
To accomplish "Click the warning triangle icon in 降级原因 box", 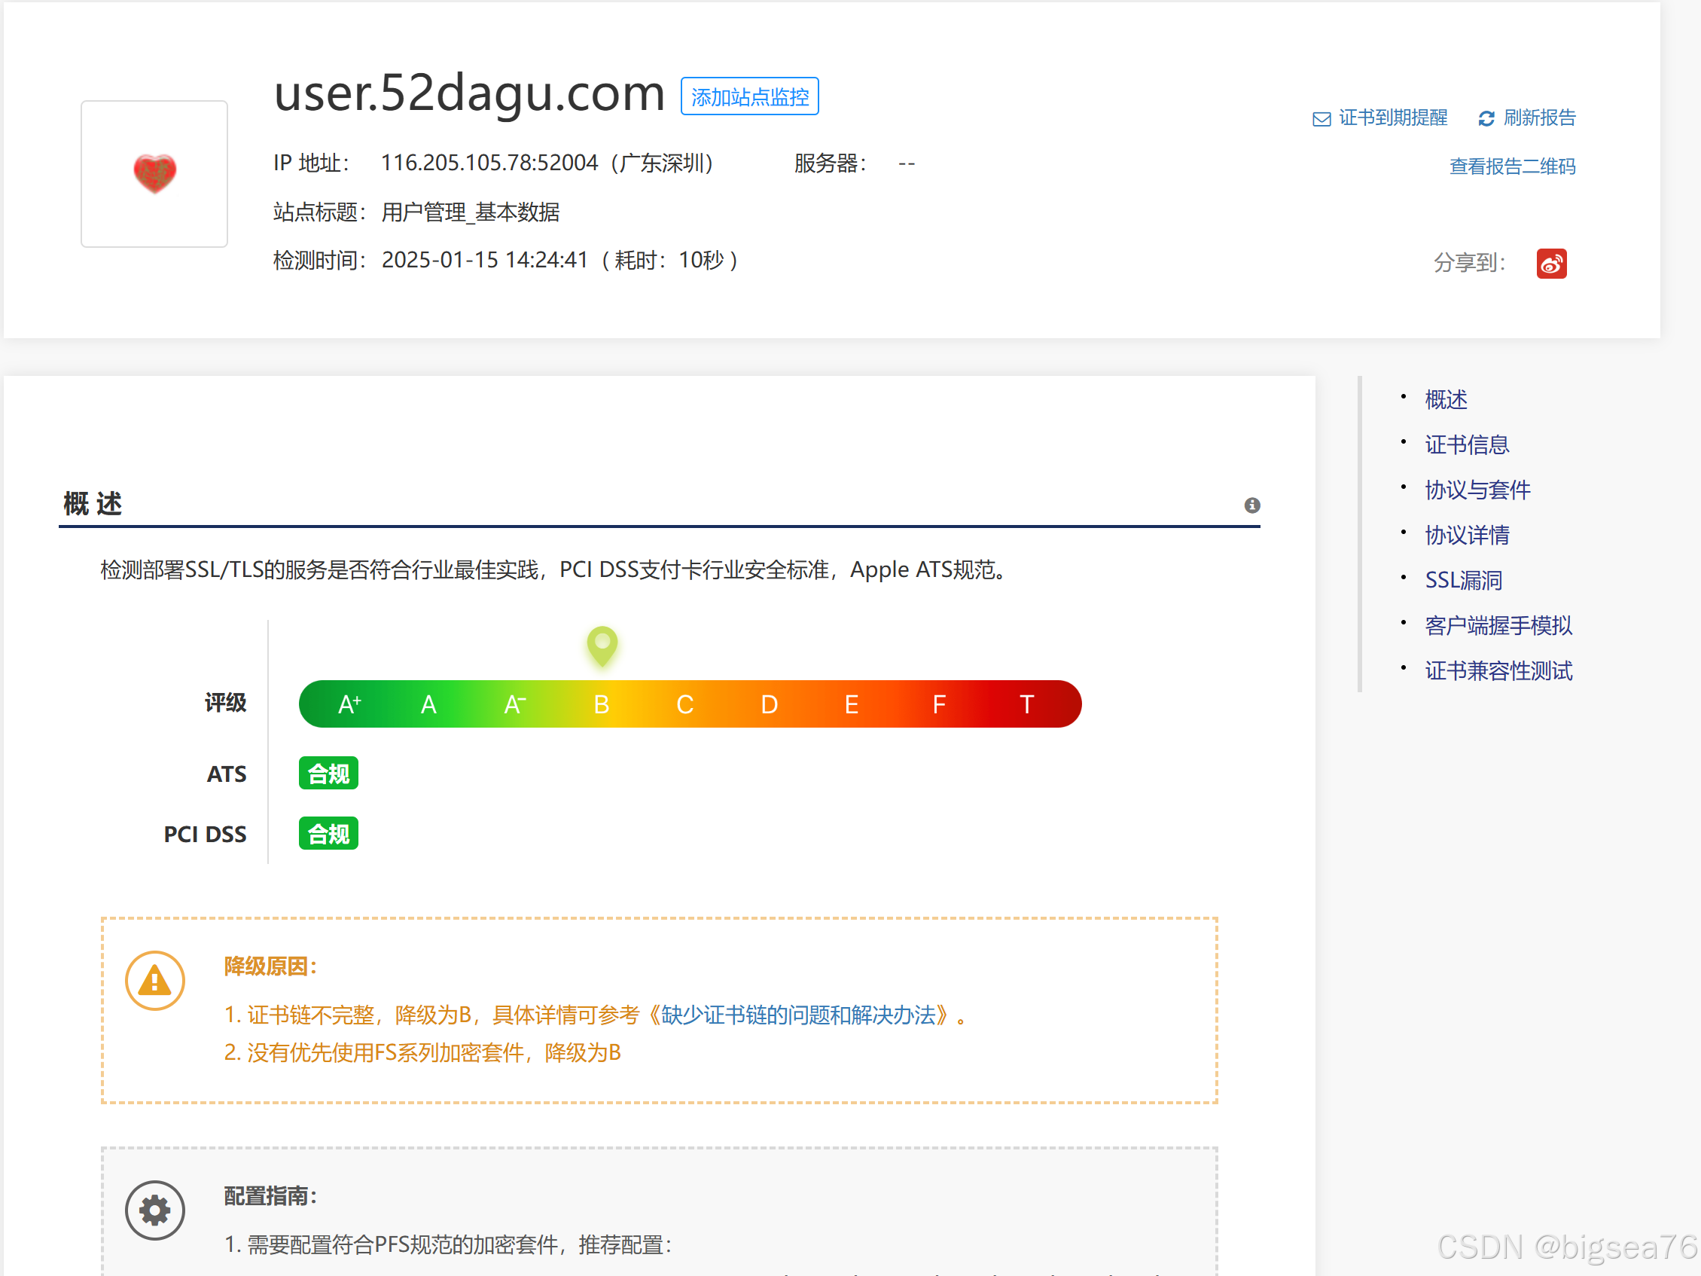I will click(154, 979).
